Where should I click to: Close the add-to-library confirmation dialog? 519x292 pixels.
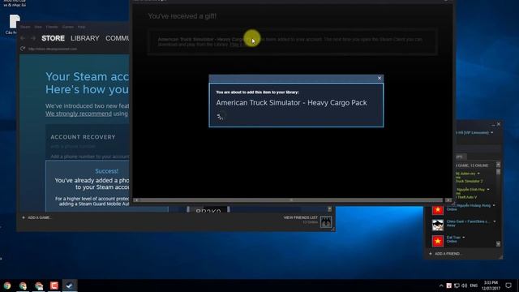(x=380, y=78)
